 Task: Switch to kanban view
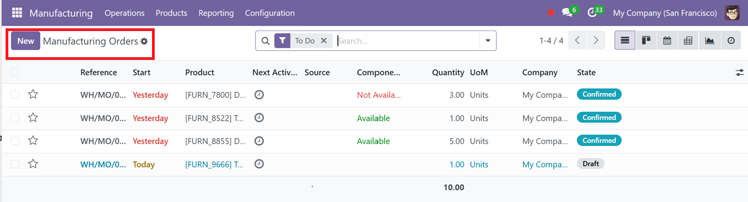click(646, 41)
